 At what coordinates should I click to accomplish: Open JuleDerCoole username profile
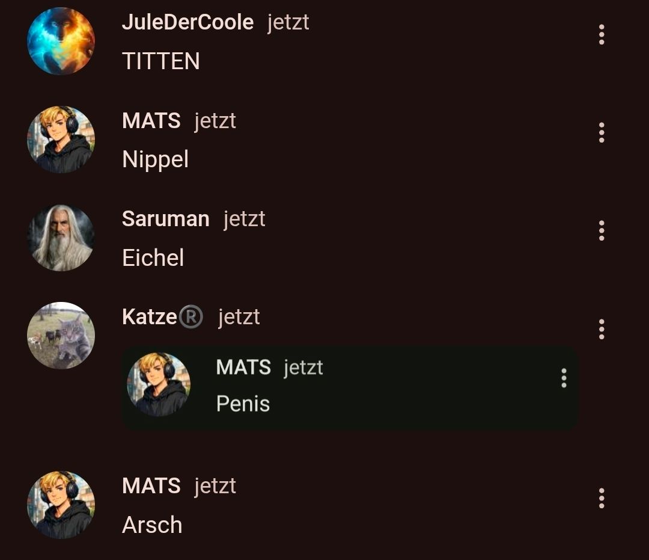[187, 22]
